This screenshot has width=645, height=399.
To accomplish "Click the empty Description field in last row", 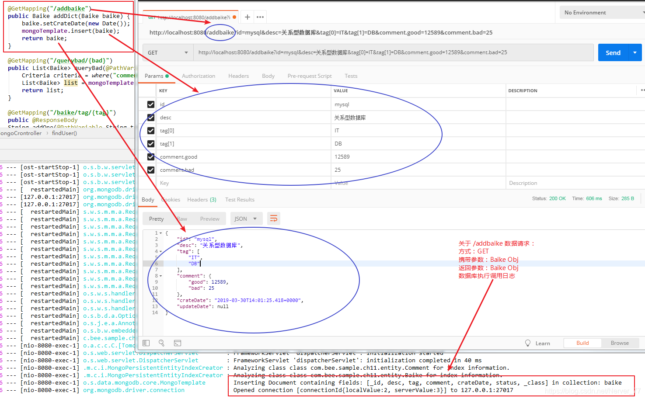I will (x=575, y=183).
